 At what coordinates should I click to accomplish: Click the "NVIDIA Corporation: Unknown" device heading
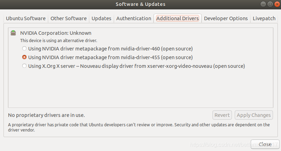coord(56,33)
